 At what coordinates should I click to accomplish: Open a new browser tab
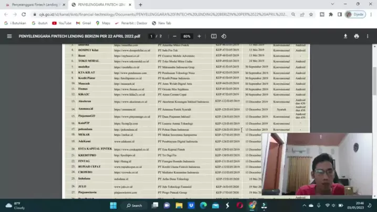140,5
